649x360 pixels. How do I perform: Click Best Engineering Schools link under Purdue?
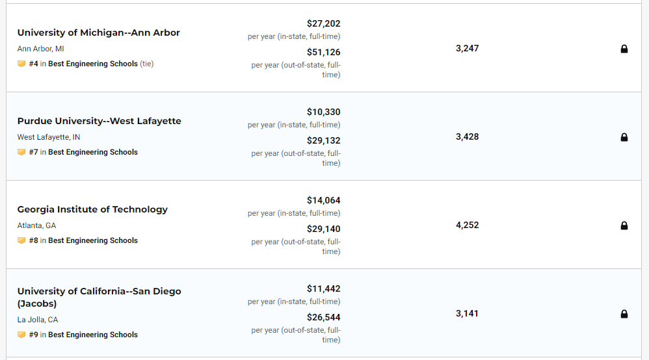pyautogui.click(x=93, y=152)
